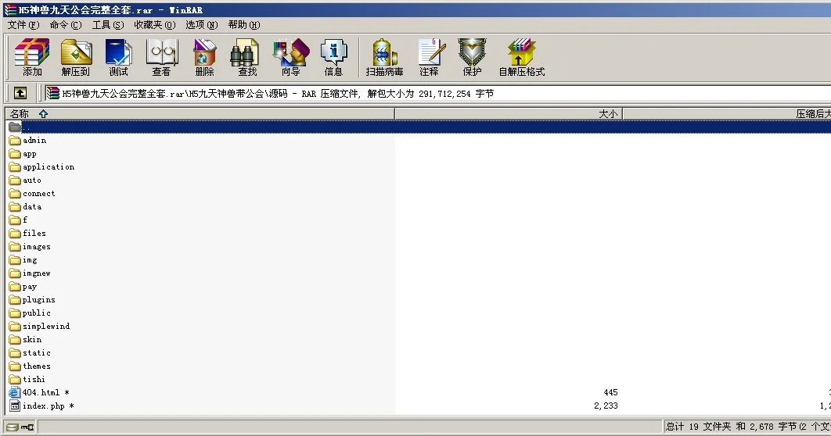Open the Favorites (收藏夹) menu

tap(154, 25)
